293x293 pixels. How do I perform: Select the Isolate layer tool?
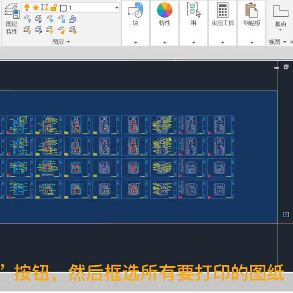point(39,19)
